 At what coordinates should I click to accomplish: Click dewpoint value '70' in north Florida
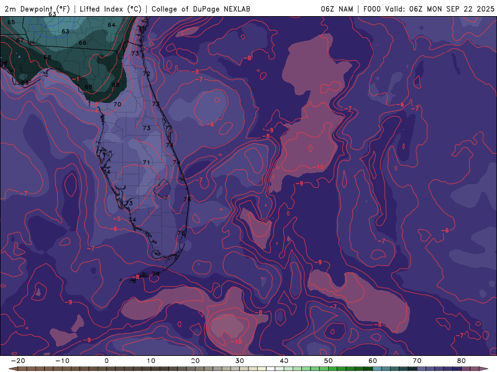pyautogui.click(x=117, y=104)
